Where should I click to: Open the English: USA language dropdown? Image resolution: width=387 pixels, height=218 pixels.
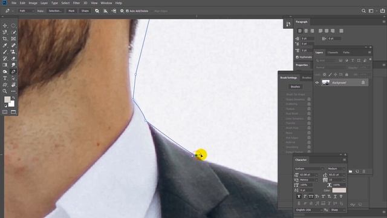click(309, 210)
